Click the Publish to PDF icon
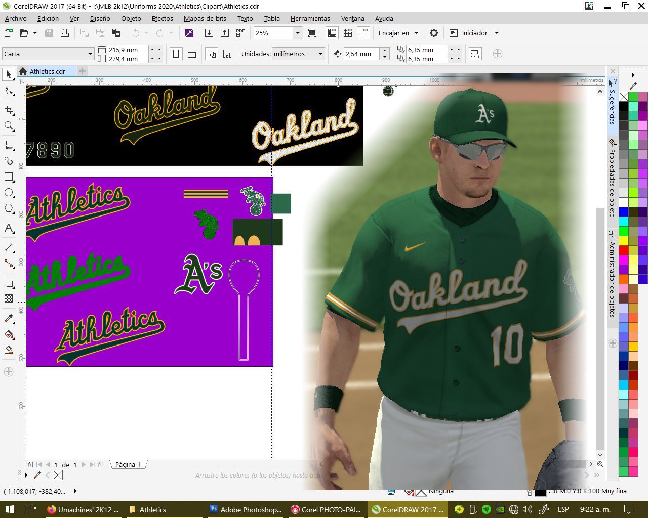Viewport: 648px width, 518px height. (x=240, y=33)
